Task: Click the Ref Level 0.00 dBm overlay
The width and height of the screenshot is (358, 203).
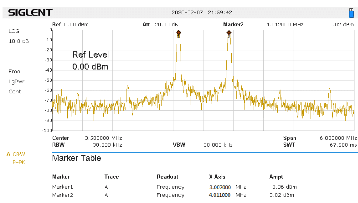Action: pos(90,61)
